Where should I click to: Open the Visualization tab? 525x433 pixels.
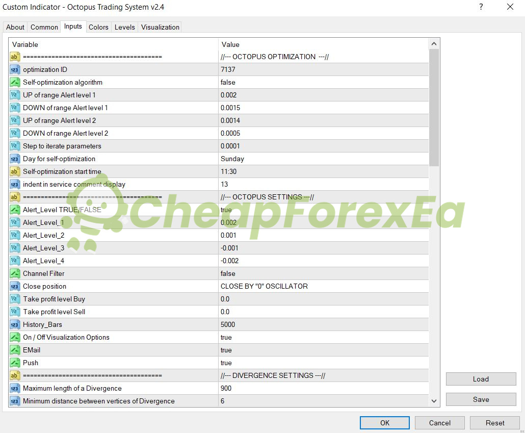(160, 27)
